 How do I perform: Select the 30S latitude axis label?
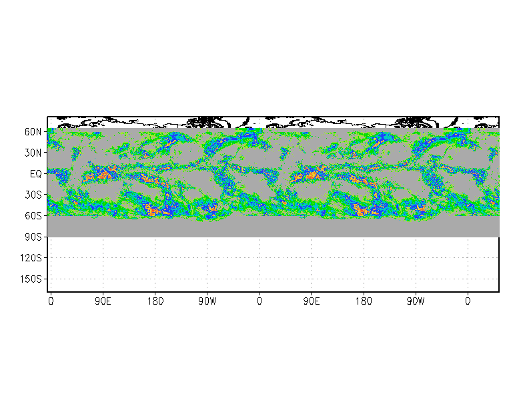click(x=33, y=195)
